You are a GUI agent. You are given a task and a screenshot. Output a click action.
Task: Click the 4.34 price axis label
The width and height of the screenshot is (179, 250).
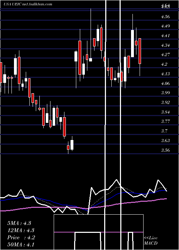tap(165, 45)
